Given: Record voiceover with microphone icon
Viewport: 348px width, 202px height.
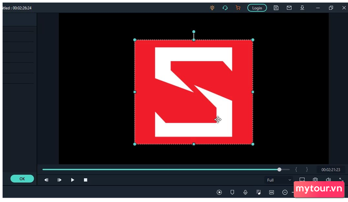Looking at the screenshot, I should 245,192.
